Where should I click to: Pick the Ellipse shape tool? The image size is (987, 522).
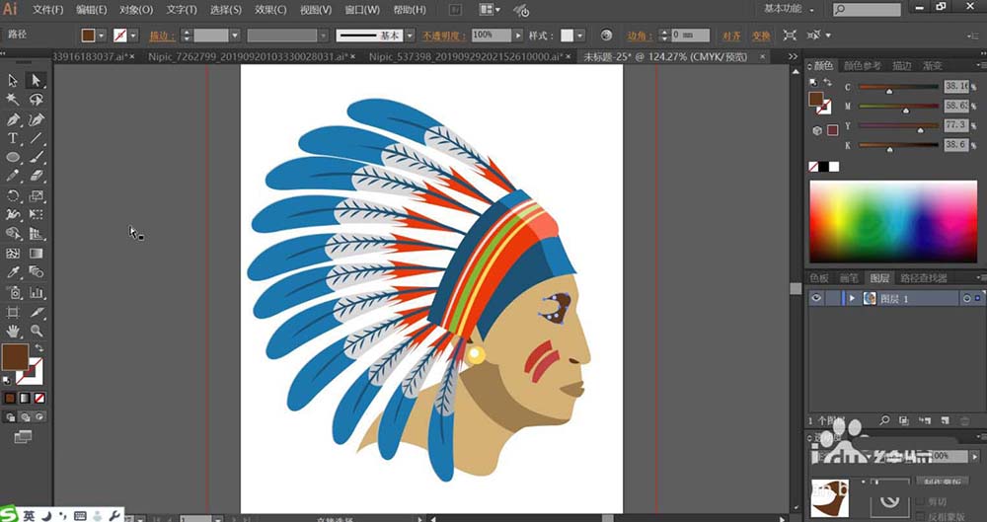[13, 157]
